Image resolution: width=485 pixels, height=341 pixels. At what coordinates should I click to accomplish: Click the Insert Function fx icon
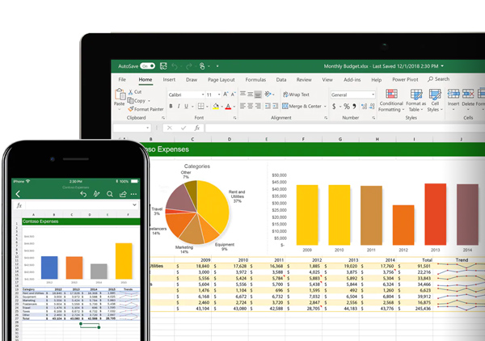197,128
